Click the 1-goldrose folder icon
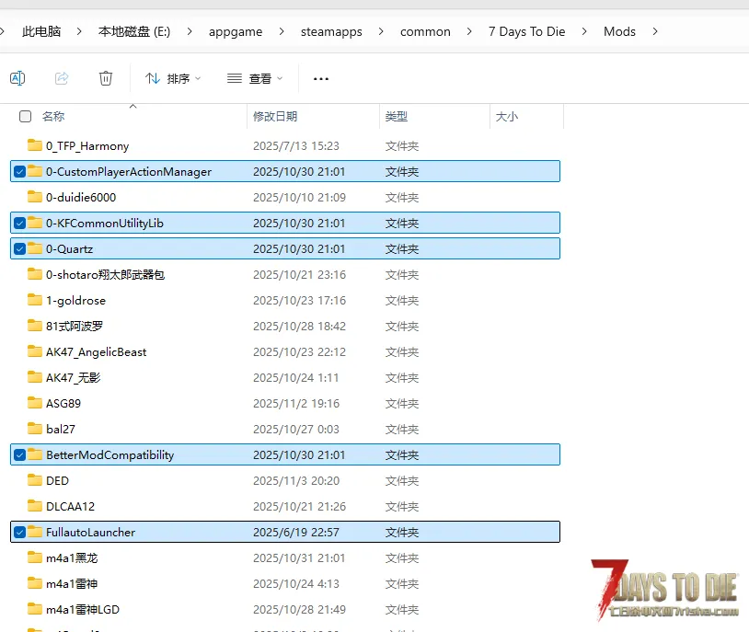 click(x=35, y=300)
